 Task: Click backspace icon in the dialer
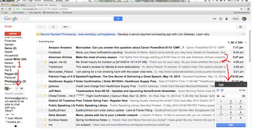[244, 96]
